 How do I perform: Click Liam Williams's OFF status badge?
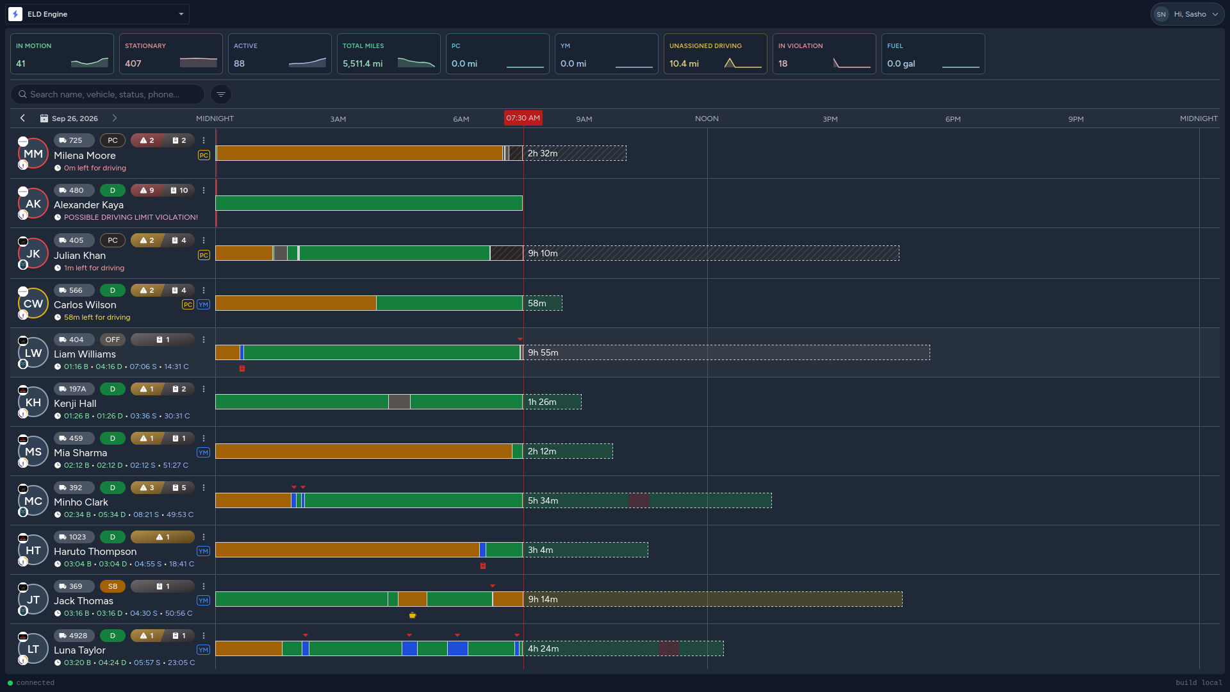113,340
